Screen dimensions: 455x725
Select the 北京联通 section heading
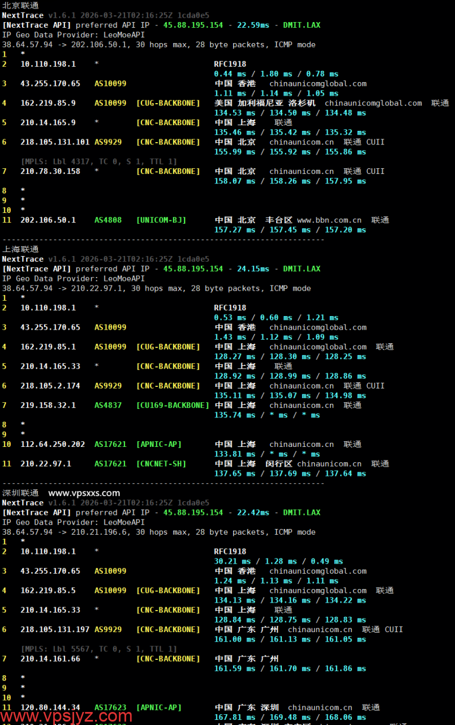tap(20, 5)
